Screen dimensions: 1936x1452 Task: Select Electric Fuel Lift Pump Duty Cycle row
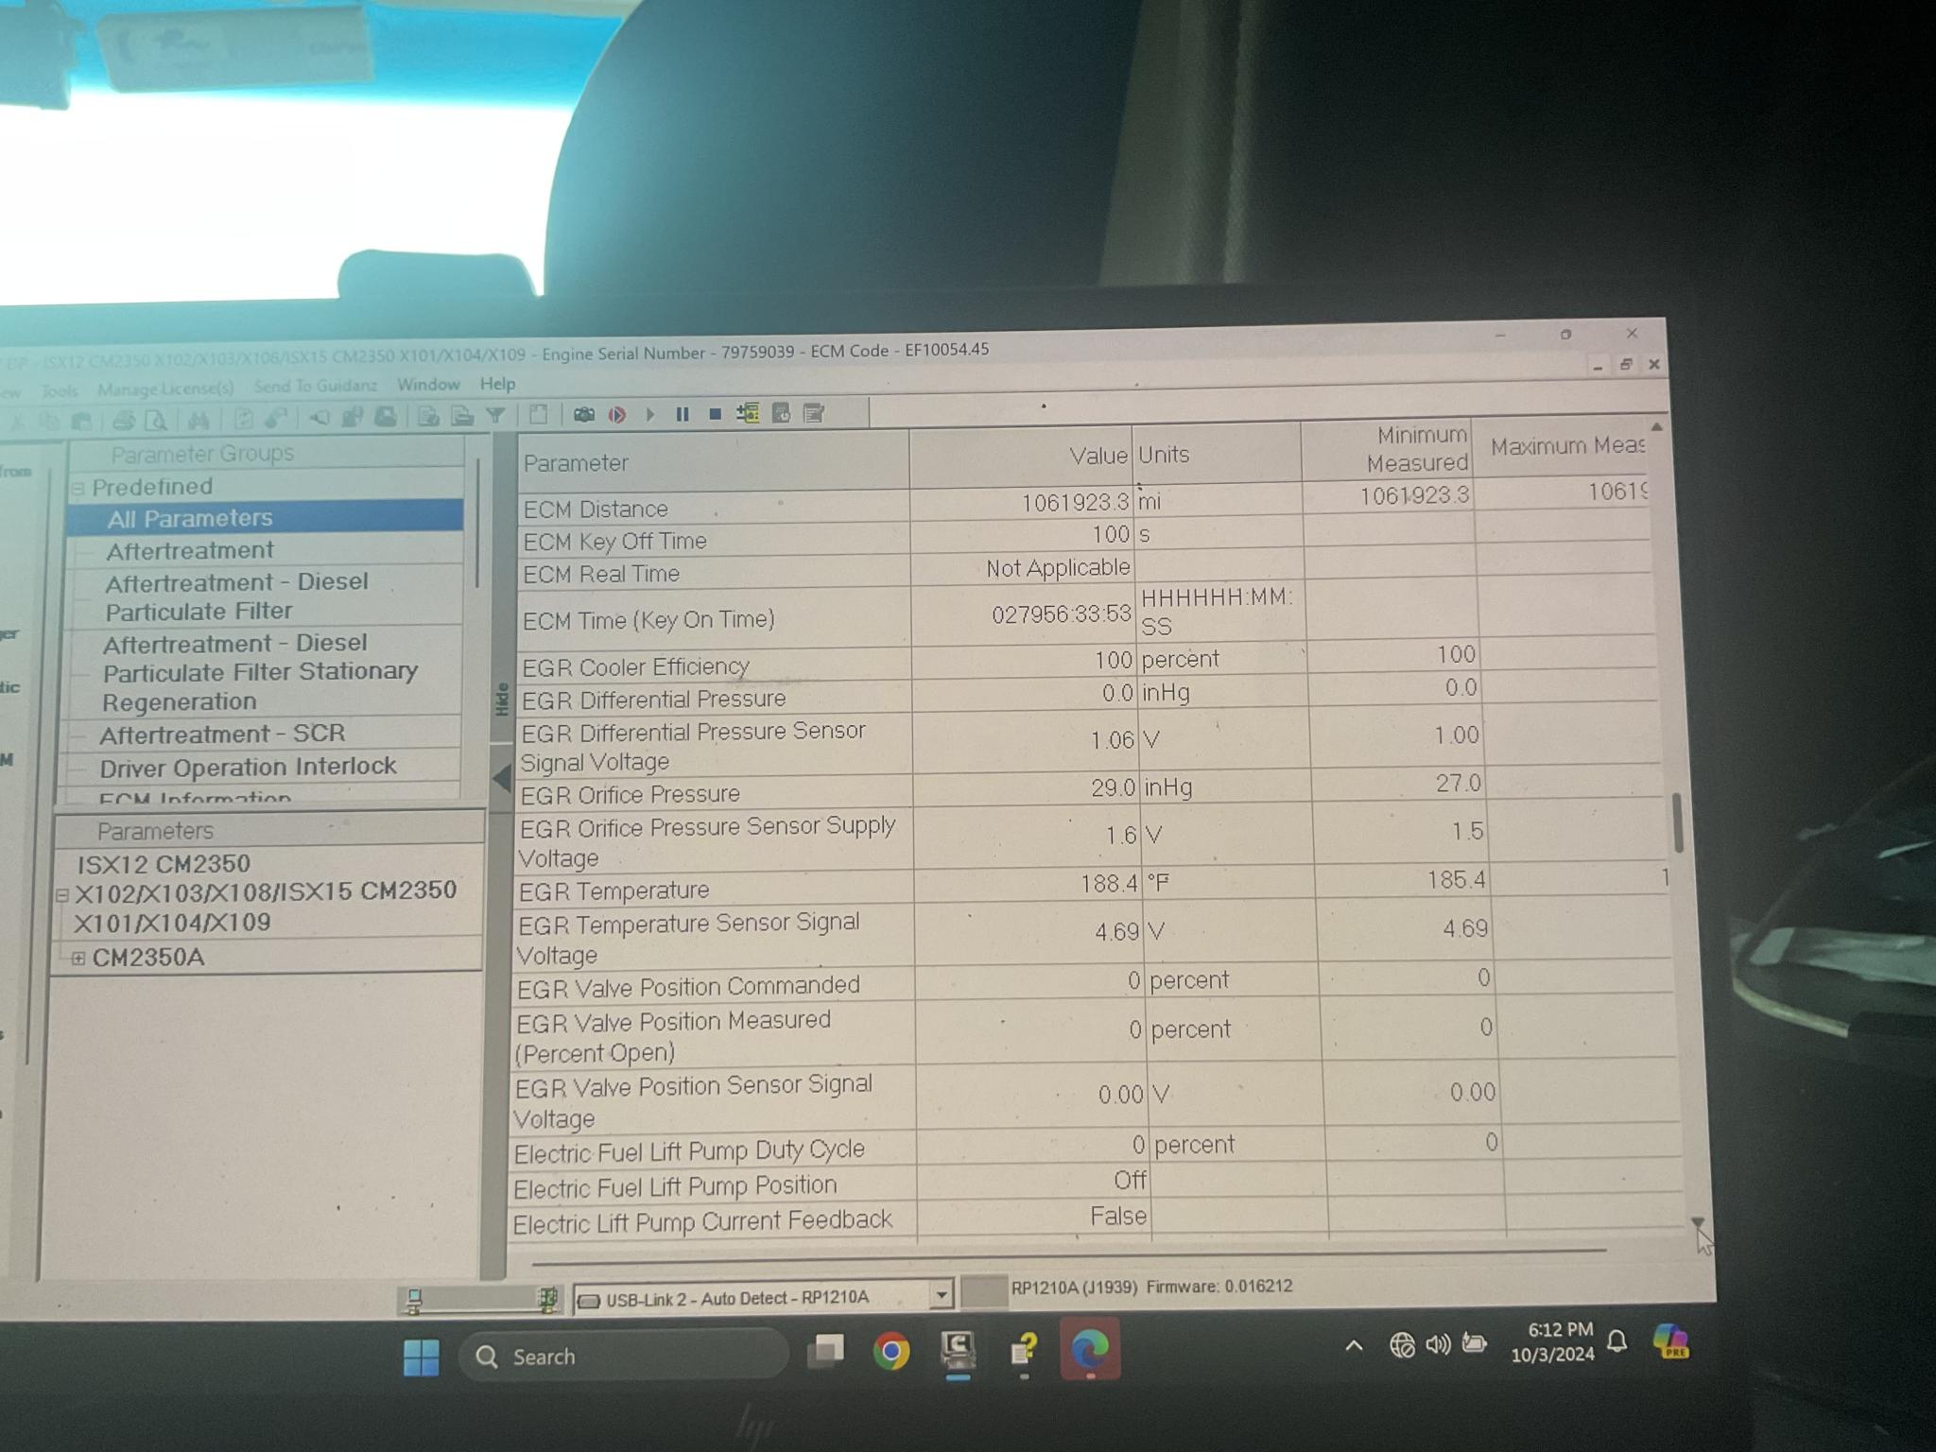coord(1097,1147)
